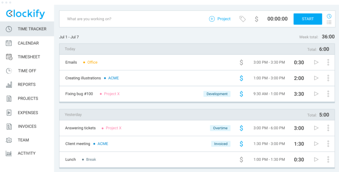Resume timer for Creating illustrations entry

316,78
